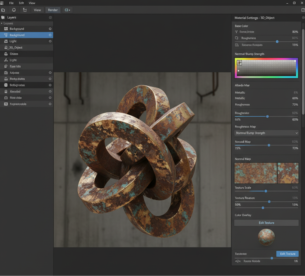305x276 pixels.
Task: Toggle visibility of the bottom layer in list
Action: coord(50,104)
